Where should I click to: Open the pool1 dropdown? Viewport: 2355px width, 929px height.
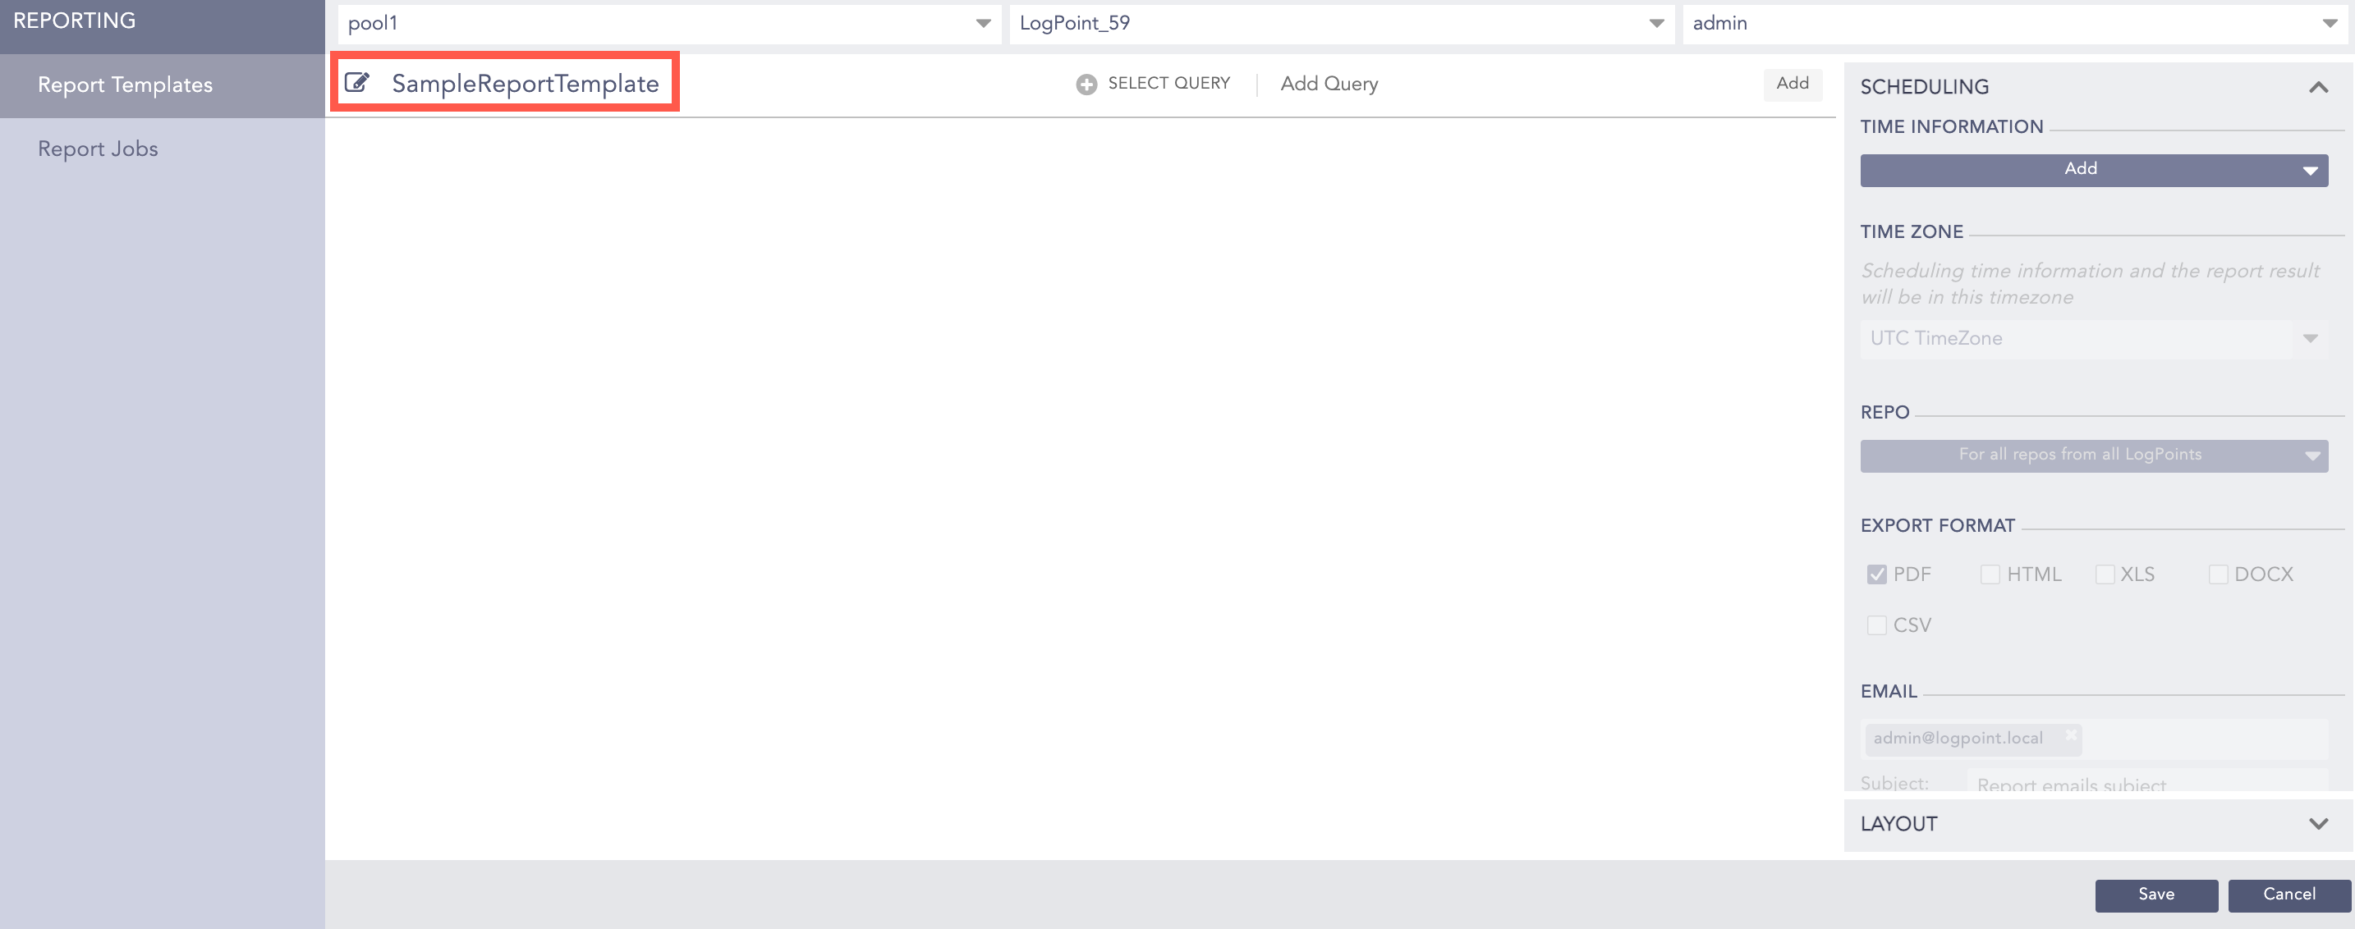983,24
